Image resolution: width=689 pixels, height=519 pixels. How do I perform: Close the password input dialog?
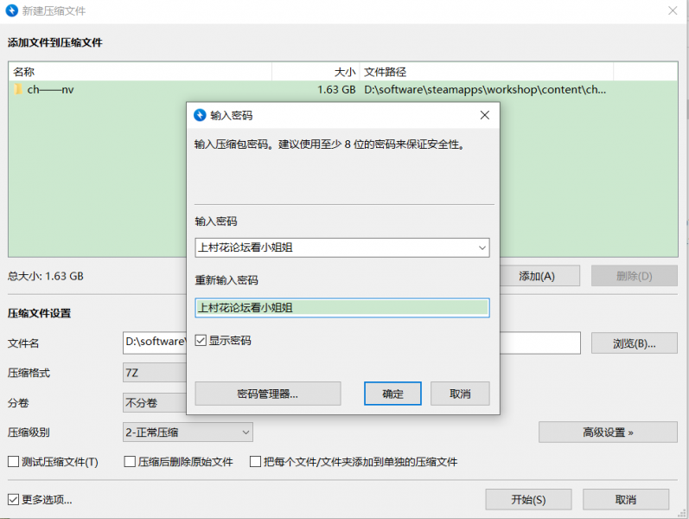pyautogui.click(x=484, y=115)
